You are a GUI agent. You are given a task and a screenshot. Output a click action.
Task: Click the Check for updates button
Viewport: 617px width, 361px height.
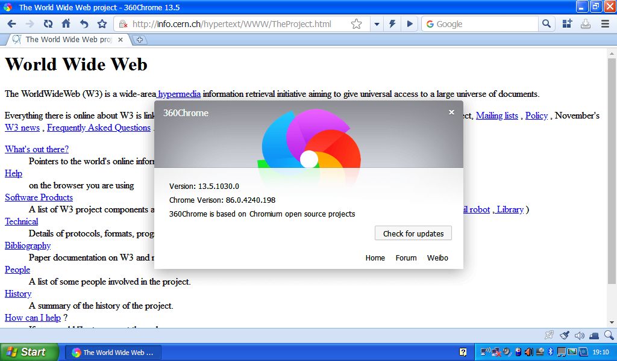[x=413, y=233]
